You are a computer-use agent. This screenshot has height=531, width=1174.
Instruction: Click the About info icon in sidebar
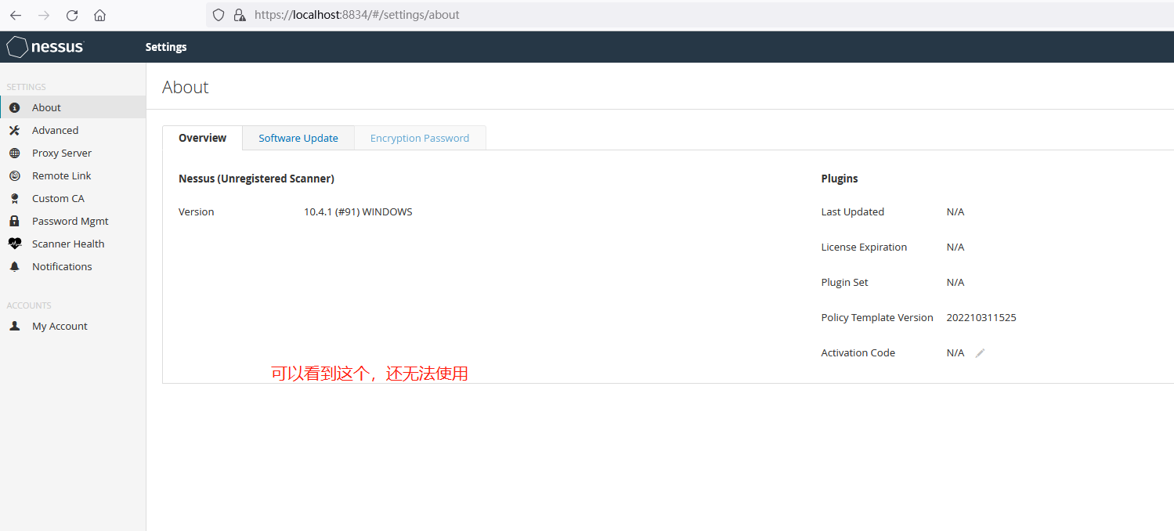(14, 107)
